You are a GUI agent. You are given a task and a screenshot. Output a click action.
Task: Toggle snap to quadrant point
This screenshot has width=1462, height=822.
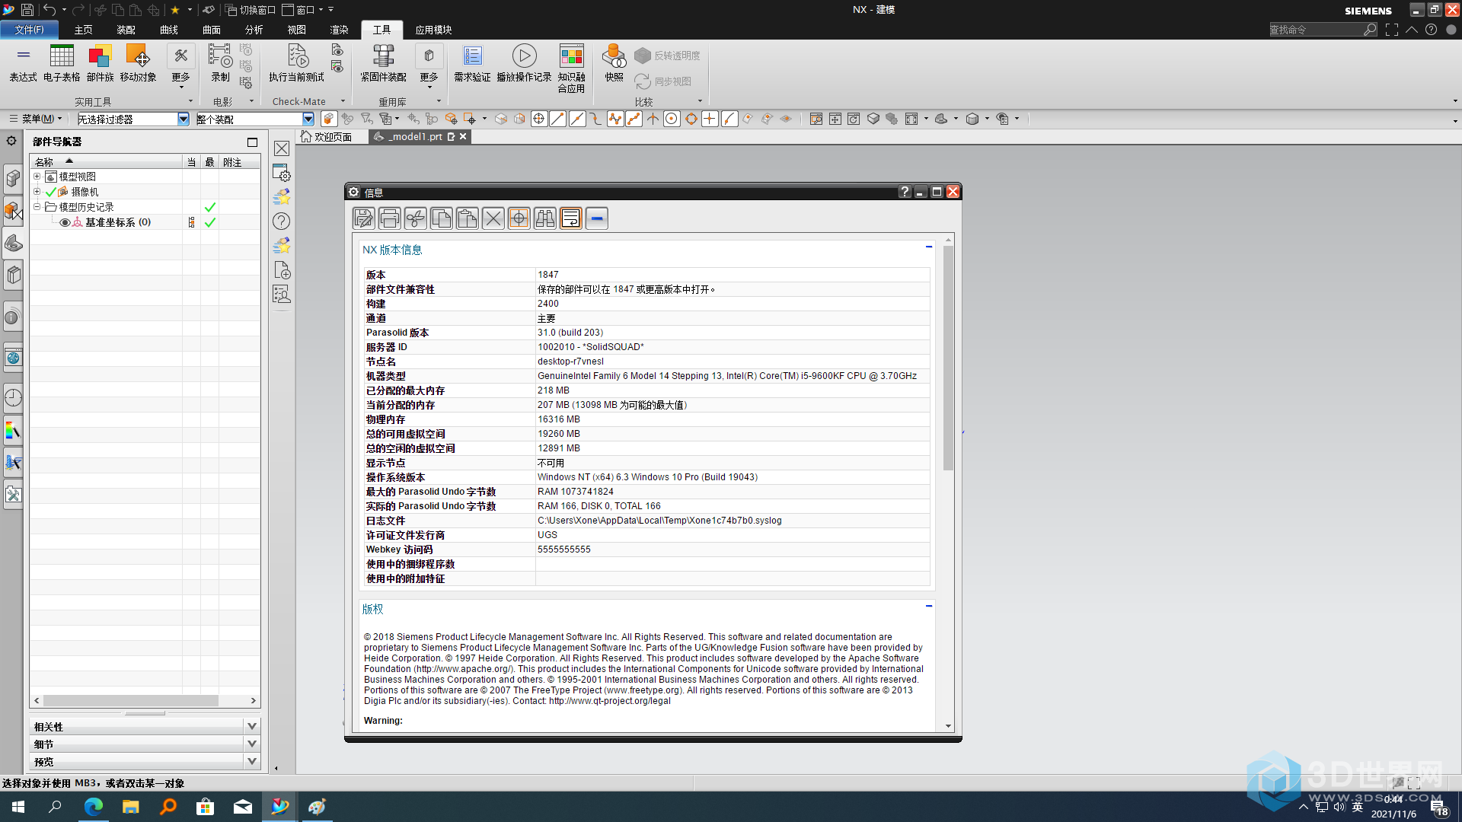click(691, 119)
